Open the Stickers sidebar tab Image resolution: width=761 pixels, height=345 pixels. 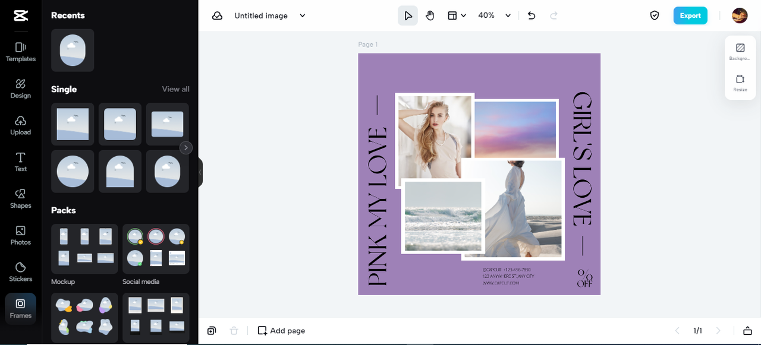coord(21,271)
